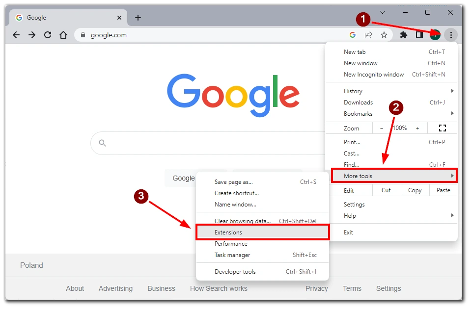Viewport: 471px width, 309px height.
Task: Click the About footer link
Action: pos(75,288)
